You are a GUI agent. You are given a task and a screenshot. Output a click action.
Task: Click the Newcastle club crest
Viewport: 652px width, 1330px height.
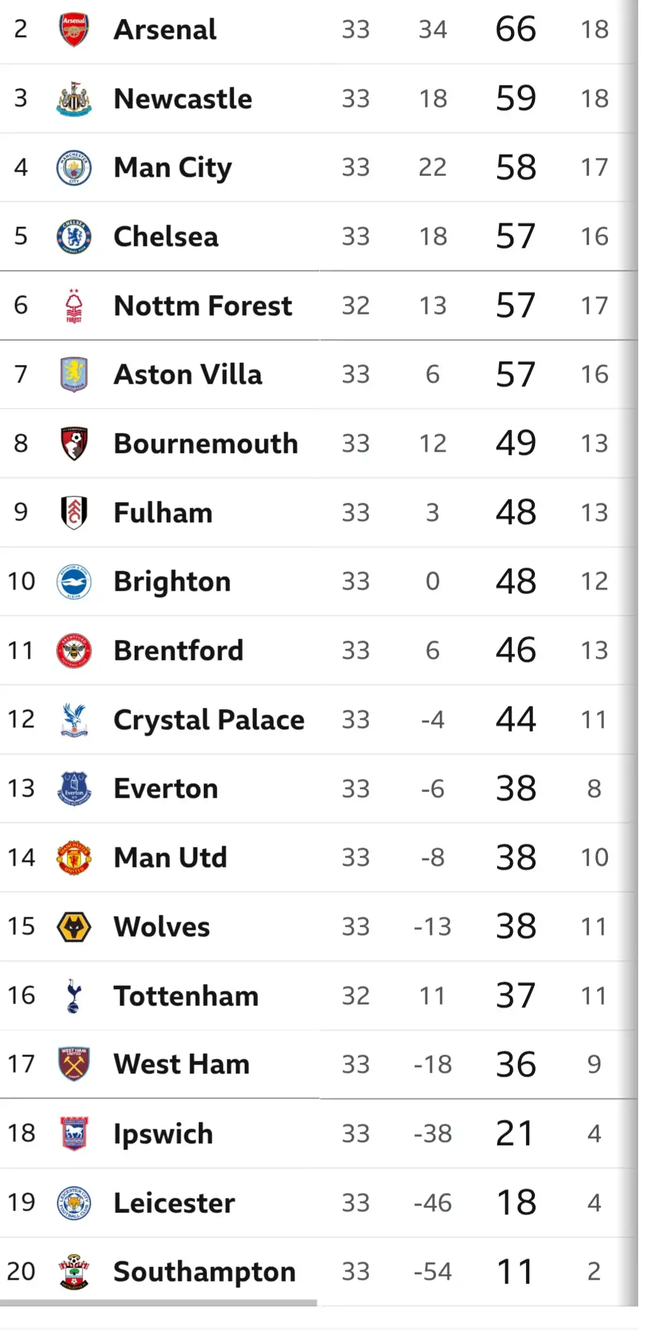point(74,99)
